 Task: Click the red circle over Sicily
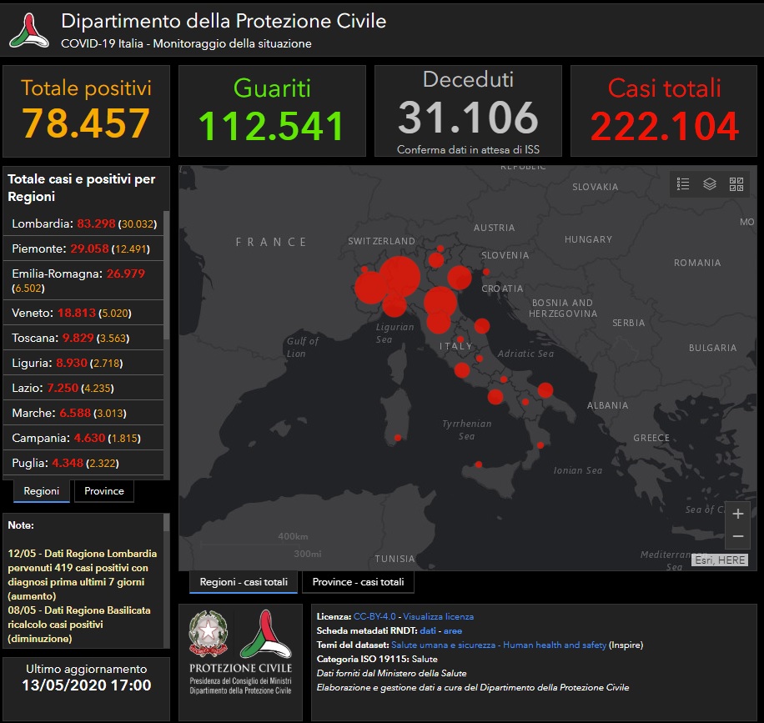[479, 464]
